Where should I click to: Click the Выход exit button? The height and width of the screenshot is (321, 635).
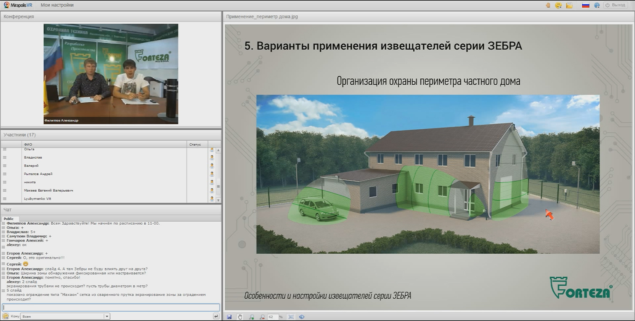pyautogui.click(x=615, y=5)
